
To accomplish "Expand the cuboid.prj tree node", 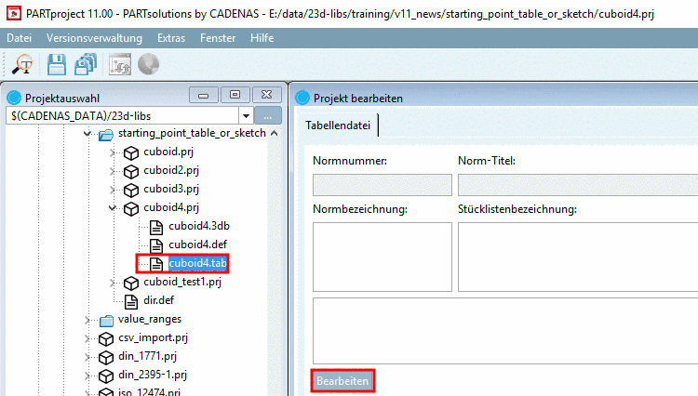I will tap(113, 152).
